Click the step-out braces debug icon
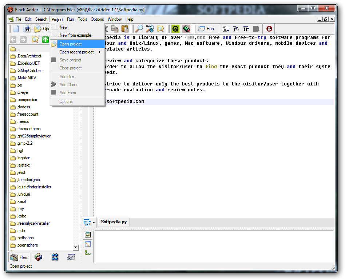The width and height of the screenshot is (345, 280). coord(246,29)
